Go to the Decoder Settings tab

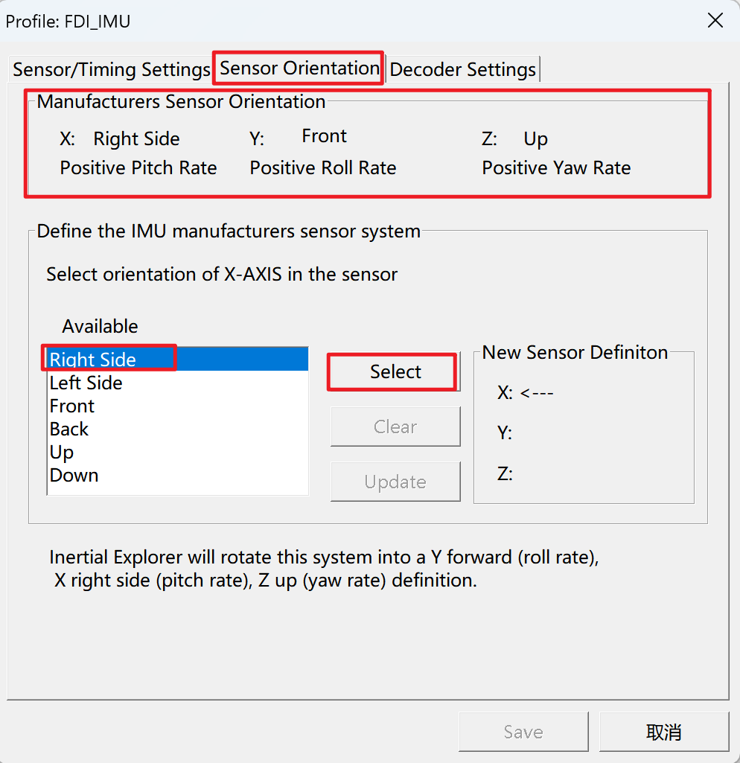[462, 69]
